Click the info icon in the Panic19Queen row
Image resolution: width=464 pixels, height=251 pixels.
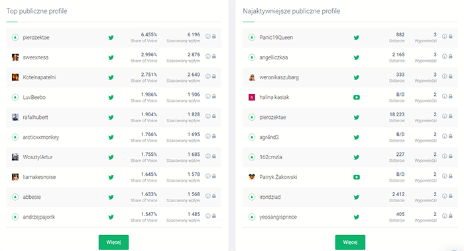pos(445,36)
